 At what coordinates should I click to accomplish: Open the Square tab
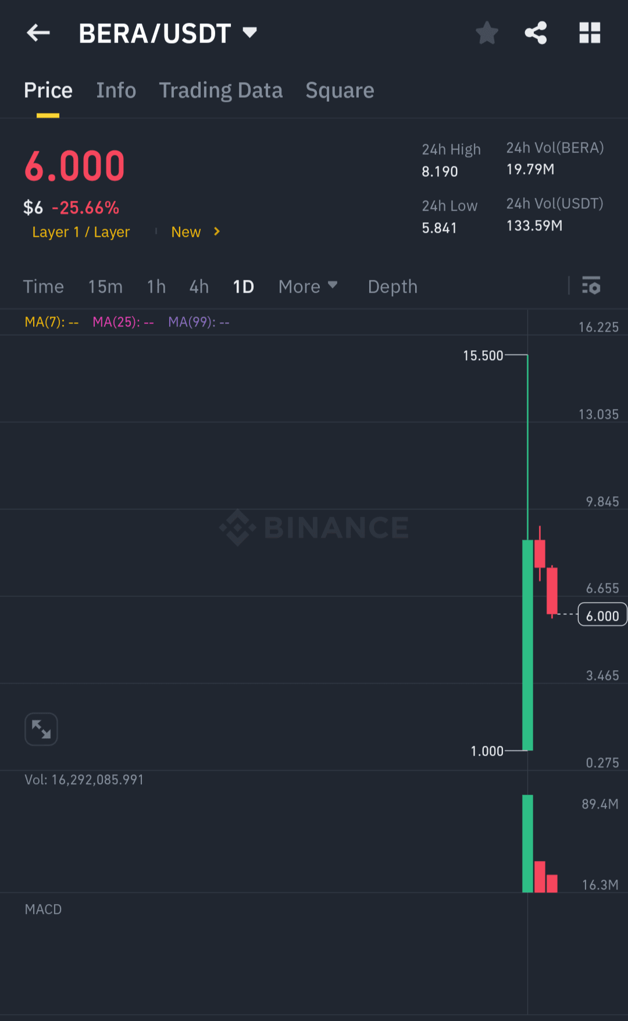[x=340, y=91]
